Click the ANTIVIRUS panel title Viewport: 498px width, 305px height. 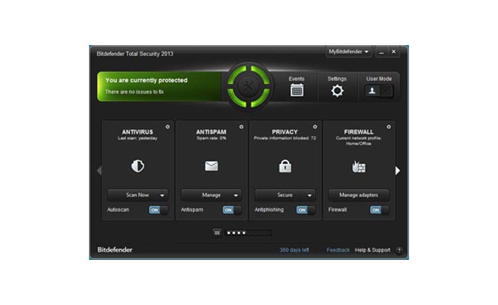pos(137,132)
